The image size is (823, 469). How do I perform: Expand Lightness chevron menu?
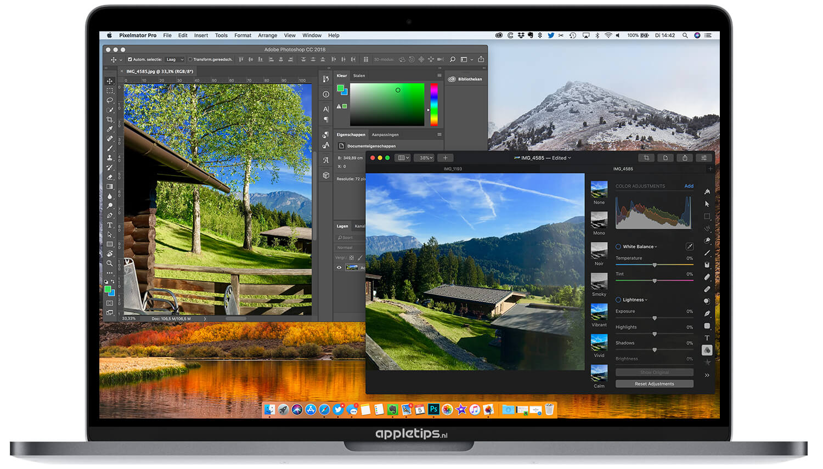[x=646, y=300]
